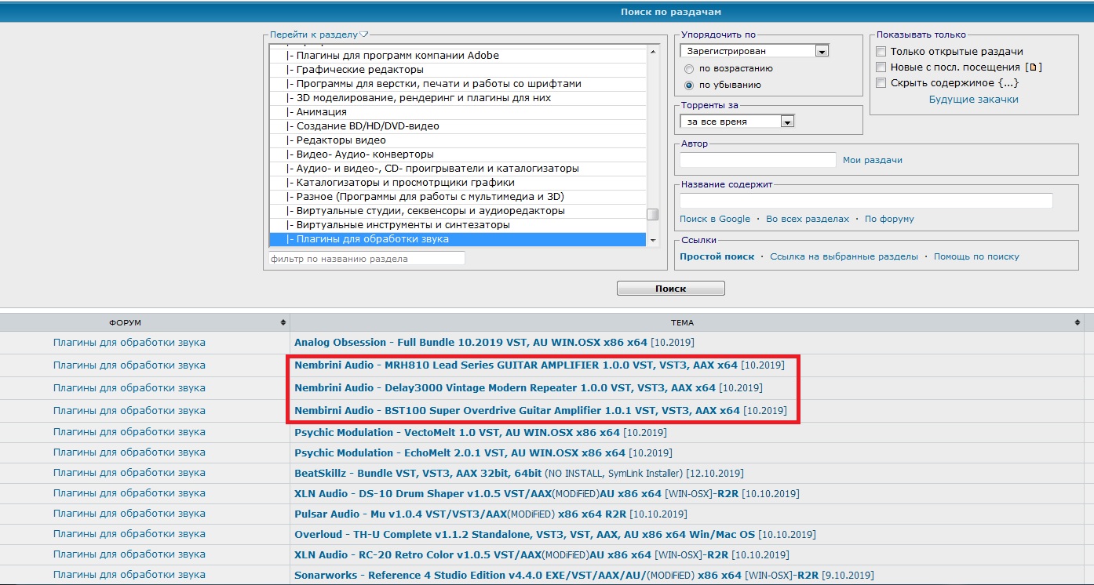Click forum link in Pulsar Audio row

(x=129, y=514)
